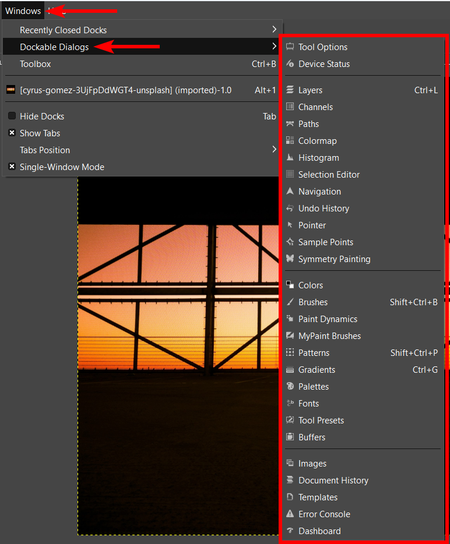Open the Undo History dialog
Viewport: 450px width, 544px height.
click(324, 209)
